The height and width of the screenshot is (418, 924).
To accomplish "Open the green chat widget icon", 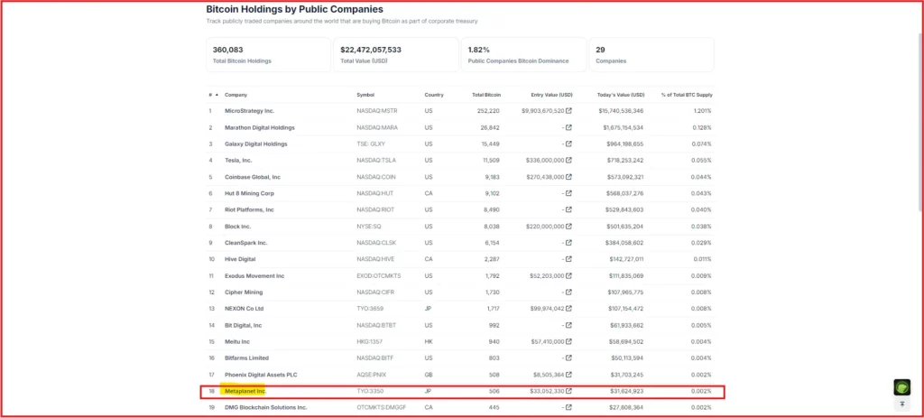I will [902, 388].
